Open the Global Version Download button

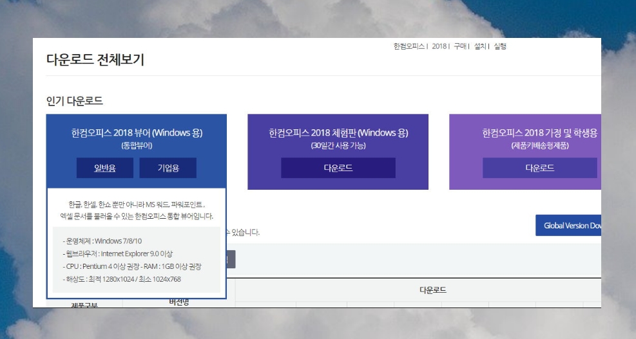[568, 225]
